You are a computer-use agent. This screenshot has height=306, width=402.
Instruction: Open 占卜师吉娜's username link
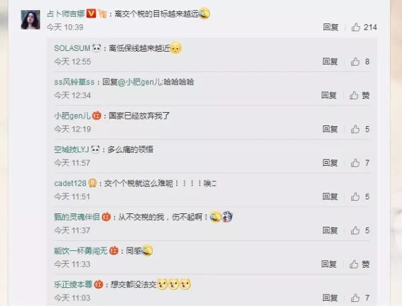click(x=66, y=13)
